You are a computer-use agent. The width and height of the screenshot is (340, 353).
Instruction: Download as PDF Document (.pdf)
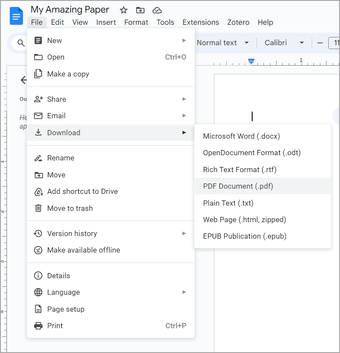(263, 186)
